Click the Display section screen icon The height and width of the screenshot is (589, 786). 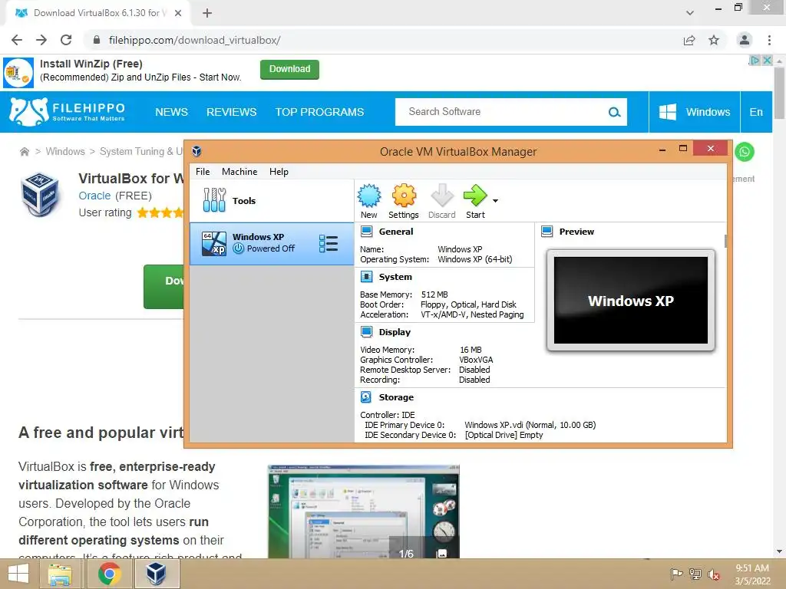tap(366, 332)
